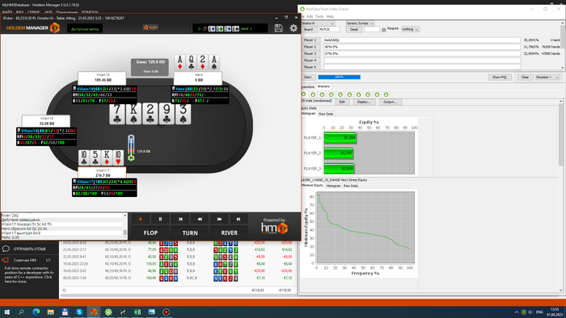Screen dimensions: 566x318
Task: Jump to the TURN street
Action: (x=190, y=233)
